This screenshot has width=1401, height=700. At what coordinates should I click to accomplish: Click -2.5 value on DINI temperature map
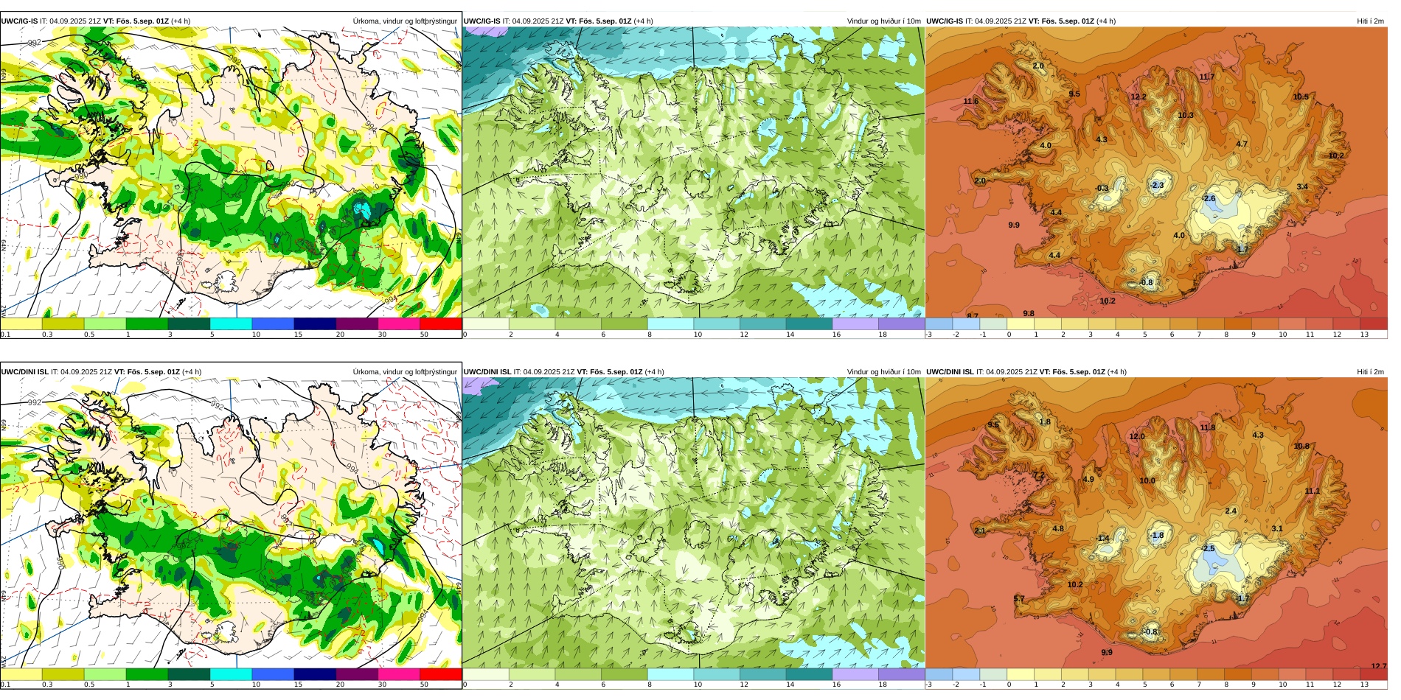(1207, 549)
